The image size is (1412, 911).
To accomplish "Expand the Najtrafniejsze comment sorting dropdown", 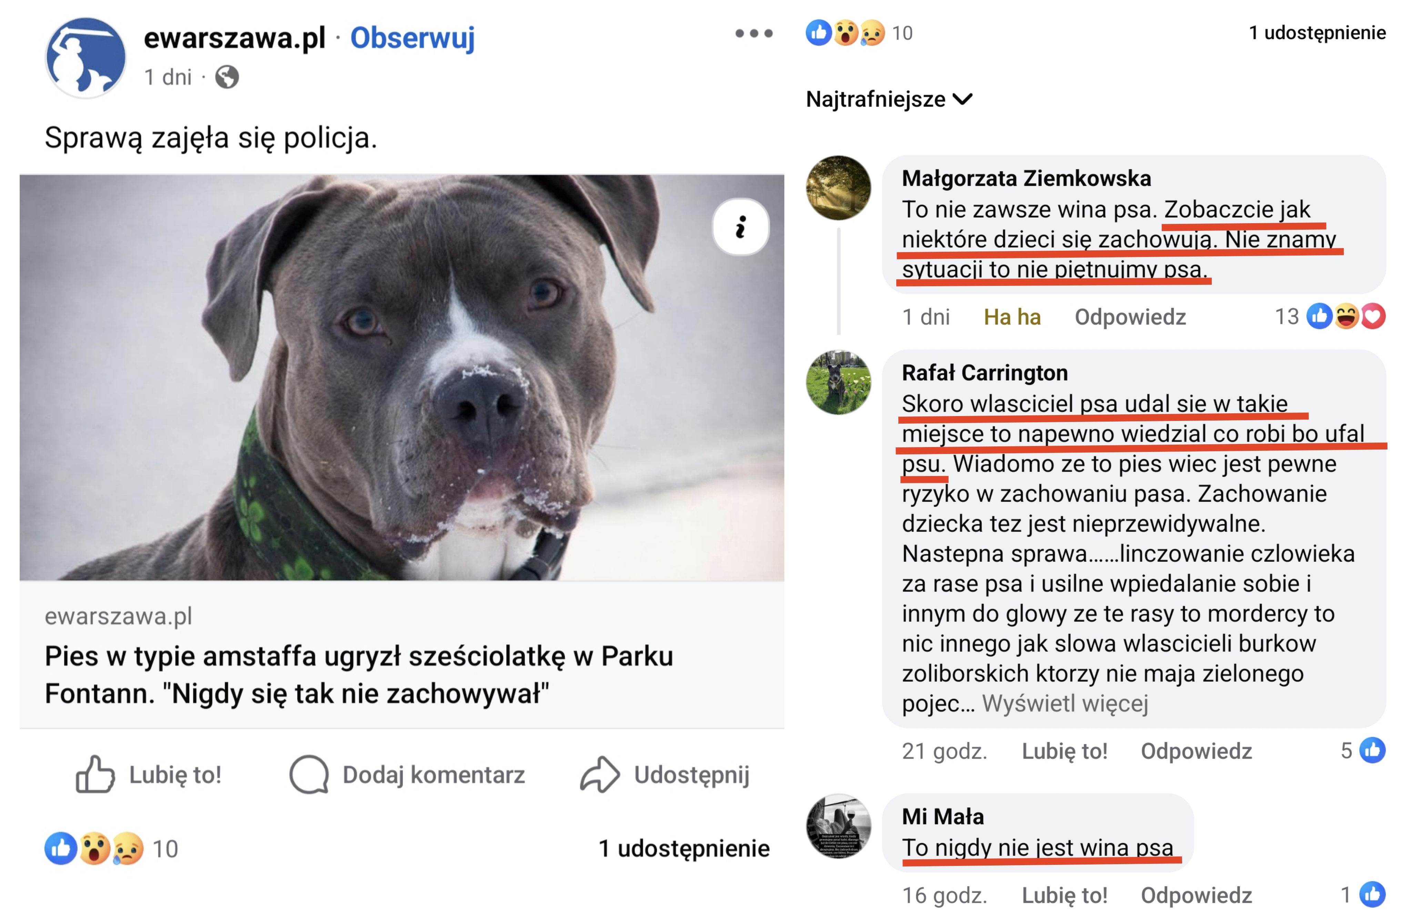I will pos(888,100).
